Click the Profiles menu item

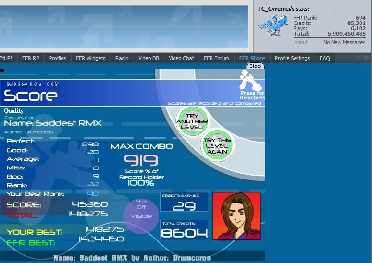(57, 58)
